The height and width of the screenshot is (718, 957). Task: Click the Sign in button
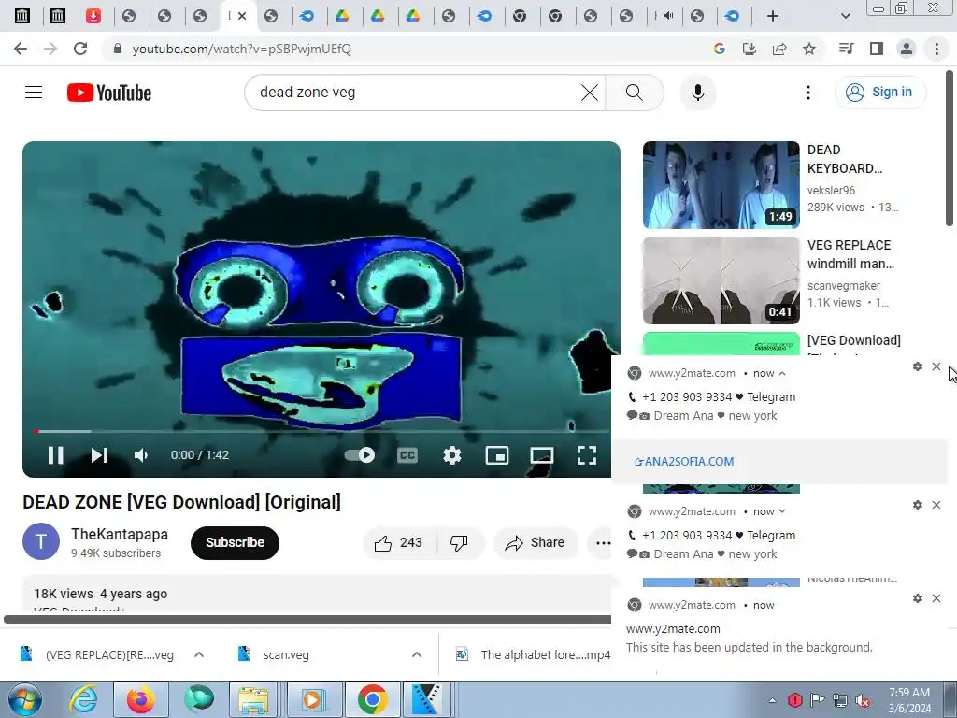pos(879,93)
